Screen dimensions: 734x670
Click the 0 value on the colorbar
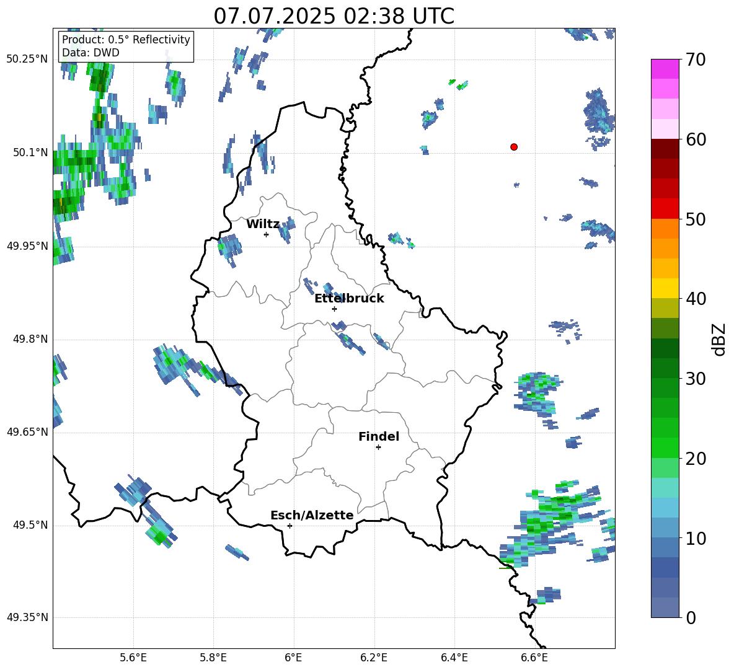pos(691,617)
